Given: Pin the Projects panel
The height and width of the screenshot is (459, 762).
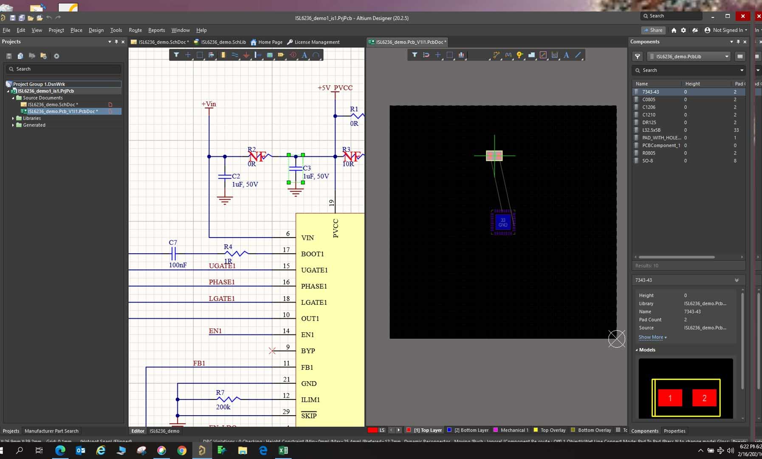Looking at the screenshot, I should click(x=116, y=42).
